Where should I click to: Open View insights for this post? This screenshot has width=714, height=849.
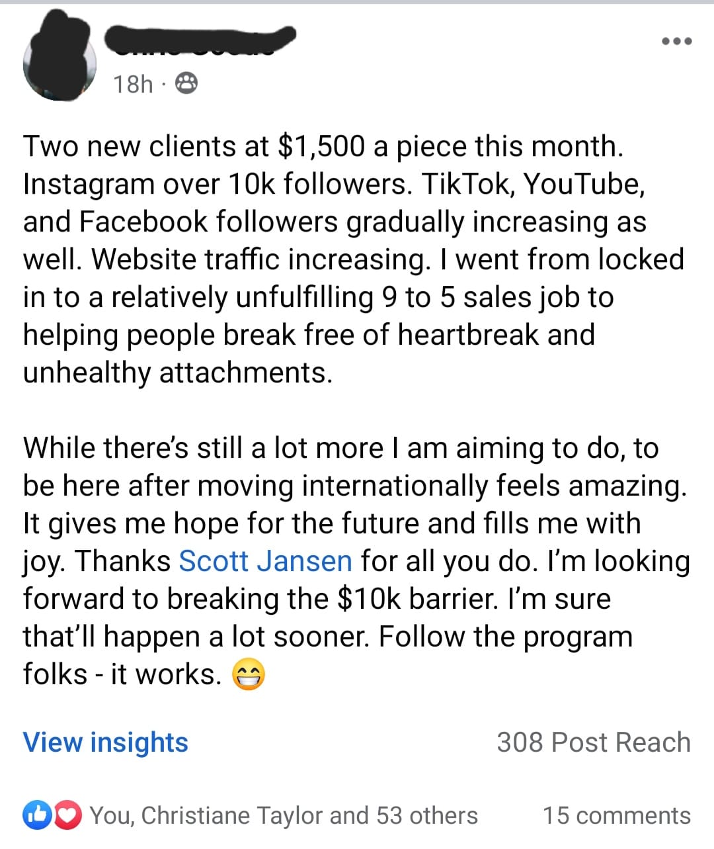point(106,742)
